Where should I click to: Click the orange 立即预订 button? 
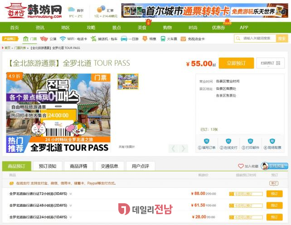[236, 63]
